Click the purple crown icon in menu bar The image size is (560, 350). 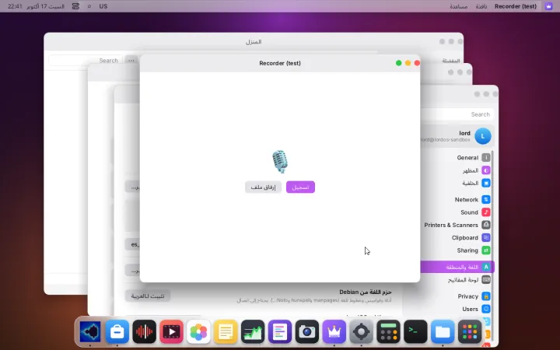point(548,6)
